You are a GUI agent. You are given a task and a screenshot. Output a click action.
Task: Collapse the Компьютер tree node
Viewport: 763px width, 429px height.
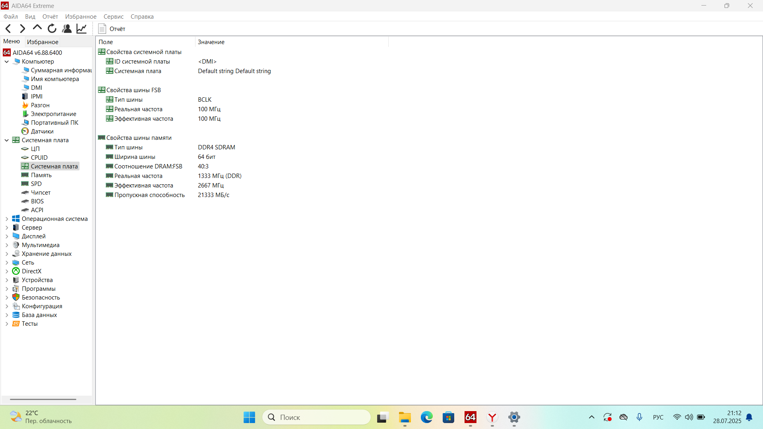point(7,62)
